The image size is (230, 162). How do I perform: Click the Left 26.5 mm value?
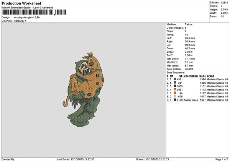tap(190, 38)
